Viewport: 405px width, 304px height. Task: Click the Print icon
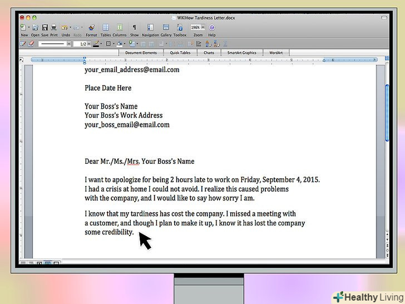54,27
